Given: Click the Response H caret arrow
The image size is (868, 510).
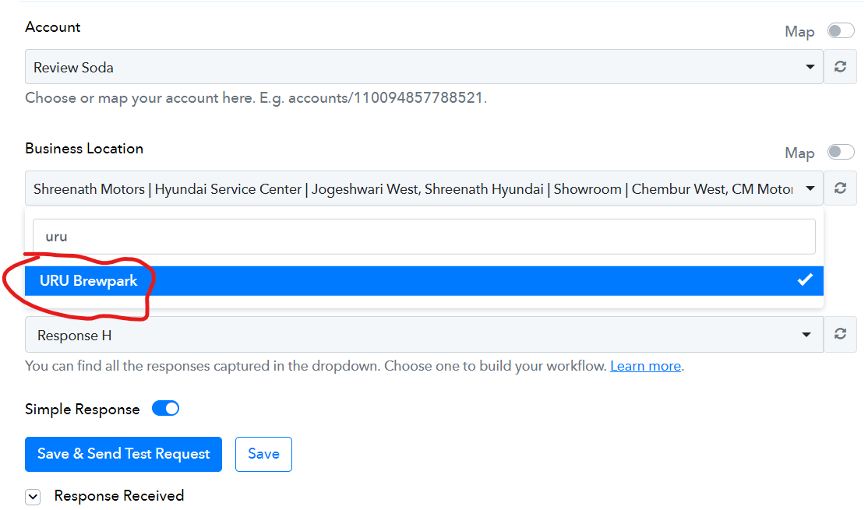Looking at the screenshot, I should click(x=806, y=335).
